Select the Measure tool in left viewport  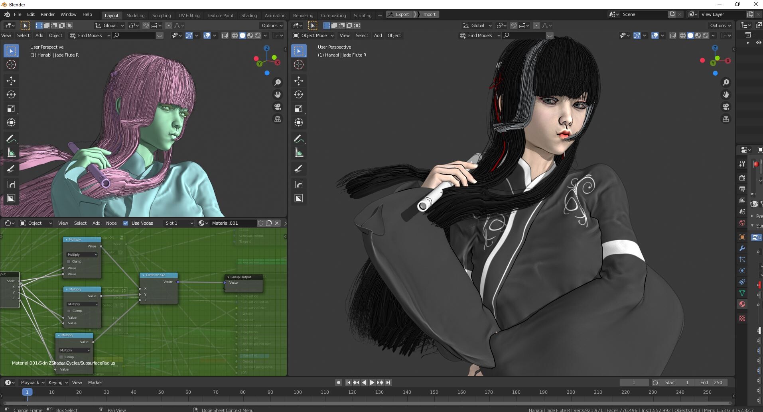11,153
